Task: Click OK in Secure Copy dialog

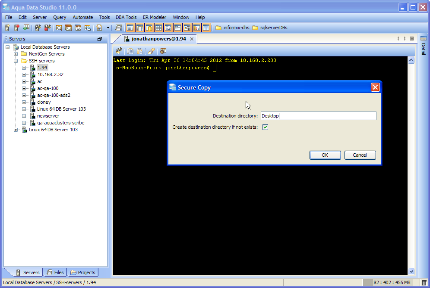Action: 325,155
